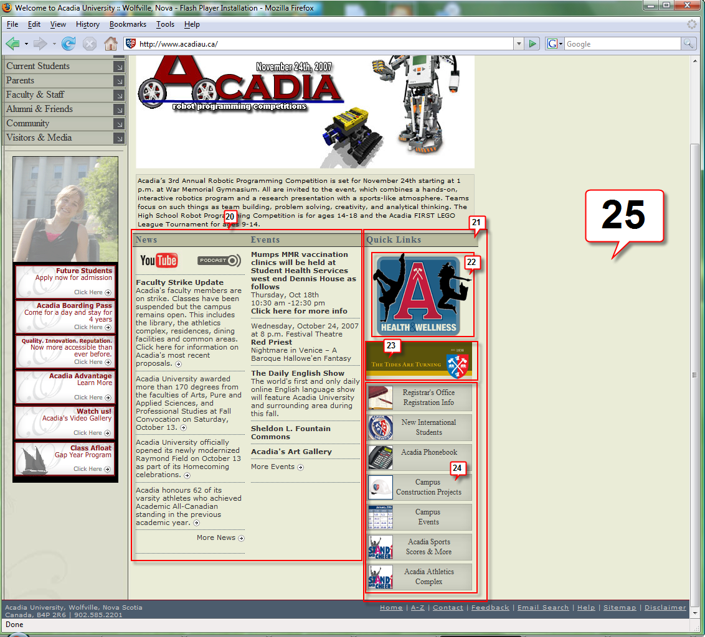The height and width of the screenshot is (637, 705).
Task: Open the History menu
Action: pos(88,24)
